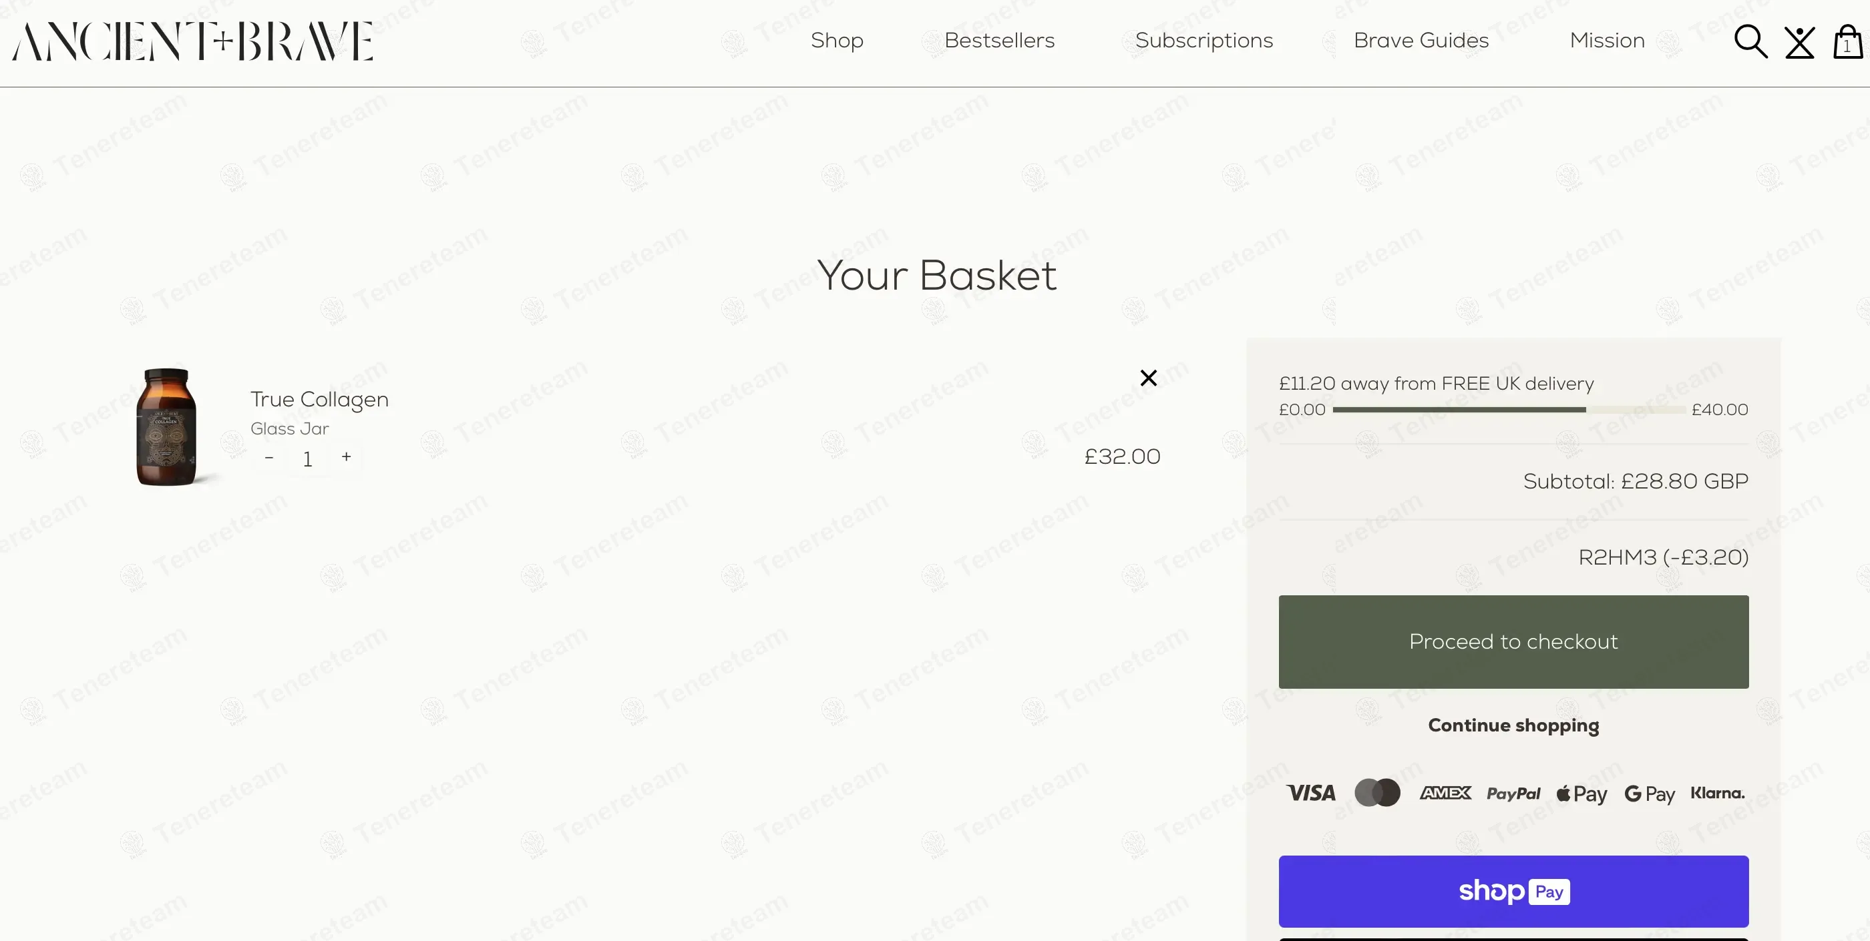The width and height of the screenshot is (1870, 941).
Task: Click the Proceed to checkout button
Action: pos(1513,641)
